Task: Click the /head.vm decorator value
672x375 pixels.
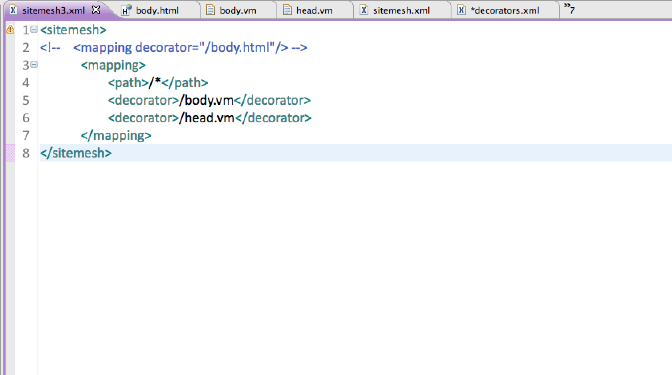Action: click(207, 118)
